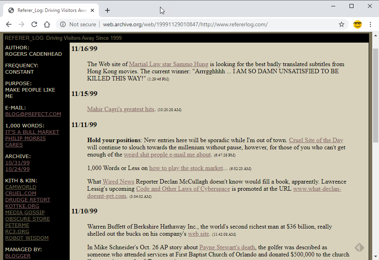Open the www.what-declan-doesnt-get.com link
The height and width of the screenshot is (260, 379).
[317, 189]
